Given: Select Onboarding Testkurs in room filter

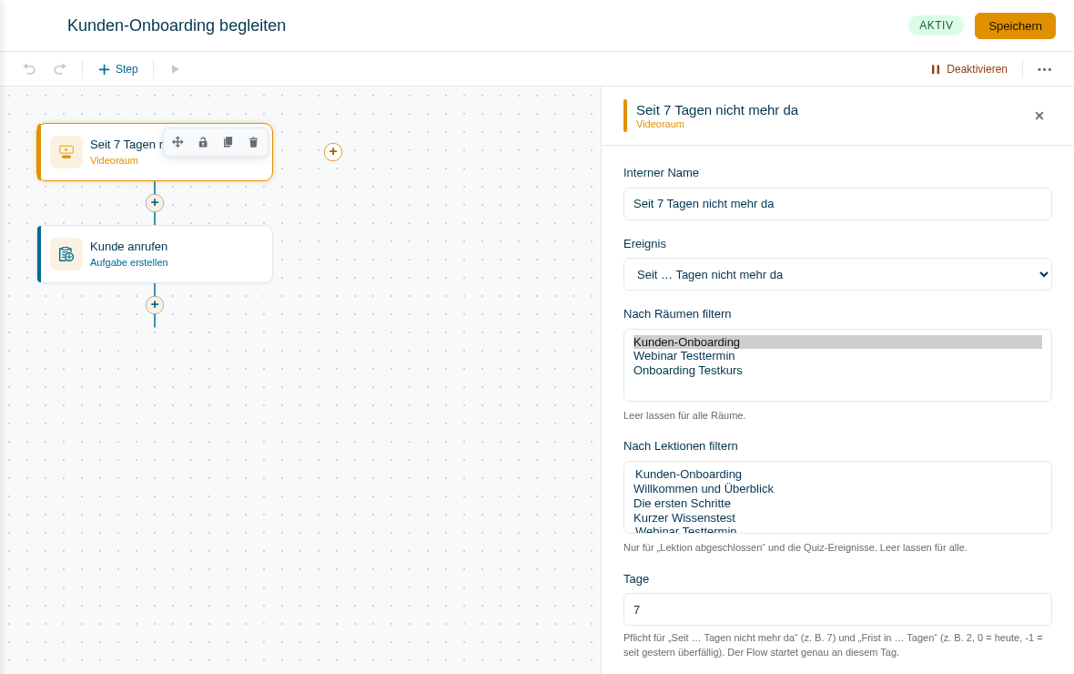Looking at the screenshot, I should [x=837, y=371].
